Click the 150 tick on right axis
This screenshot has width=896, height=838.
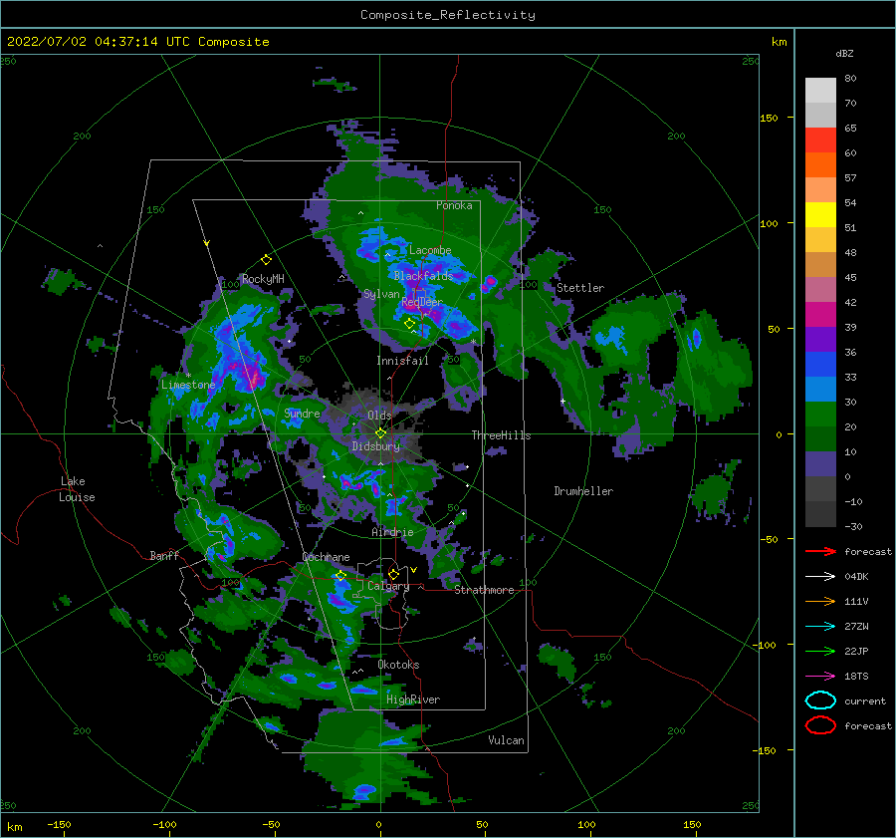coord(769,118)
